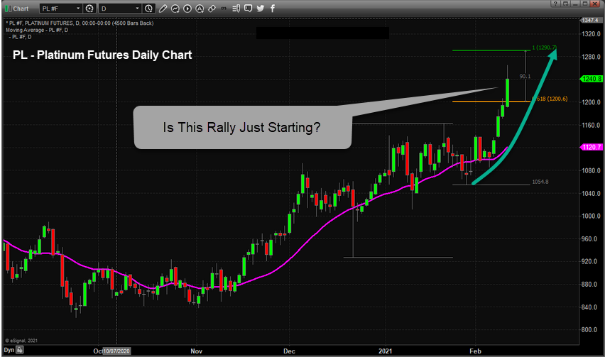
Task: Click the 2021 label on time axis
Action: tap(385, 351)
